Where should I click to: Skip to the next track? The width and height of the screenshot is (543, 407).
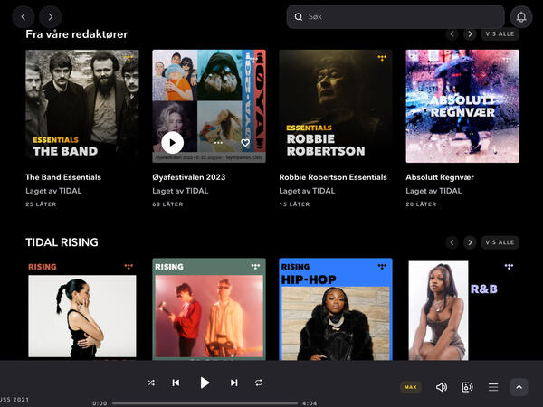(233, 383)
